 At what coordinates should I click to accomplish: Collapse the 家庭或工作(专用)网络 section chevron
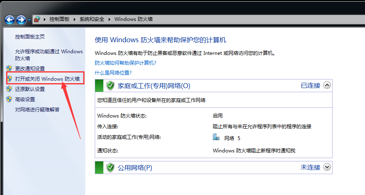coord(327,85)
